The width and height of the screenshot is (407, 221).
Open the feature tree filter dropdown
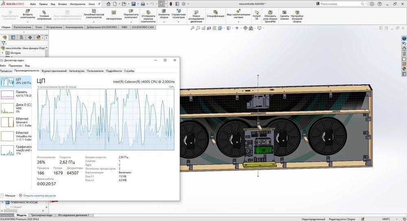(4, 43)
